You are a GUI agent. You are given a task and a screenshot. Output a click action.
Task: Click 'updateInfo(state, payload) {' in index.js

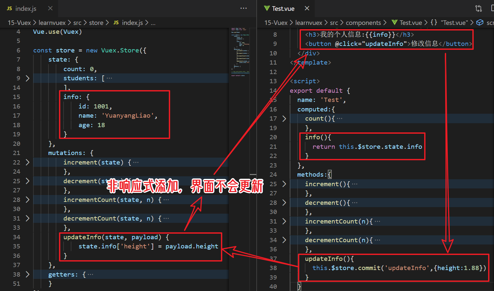[116, 237]
